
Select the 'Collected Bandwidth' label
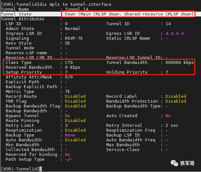pyautogui.click(x=30, y=150)
